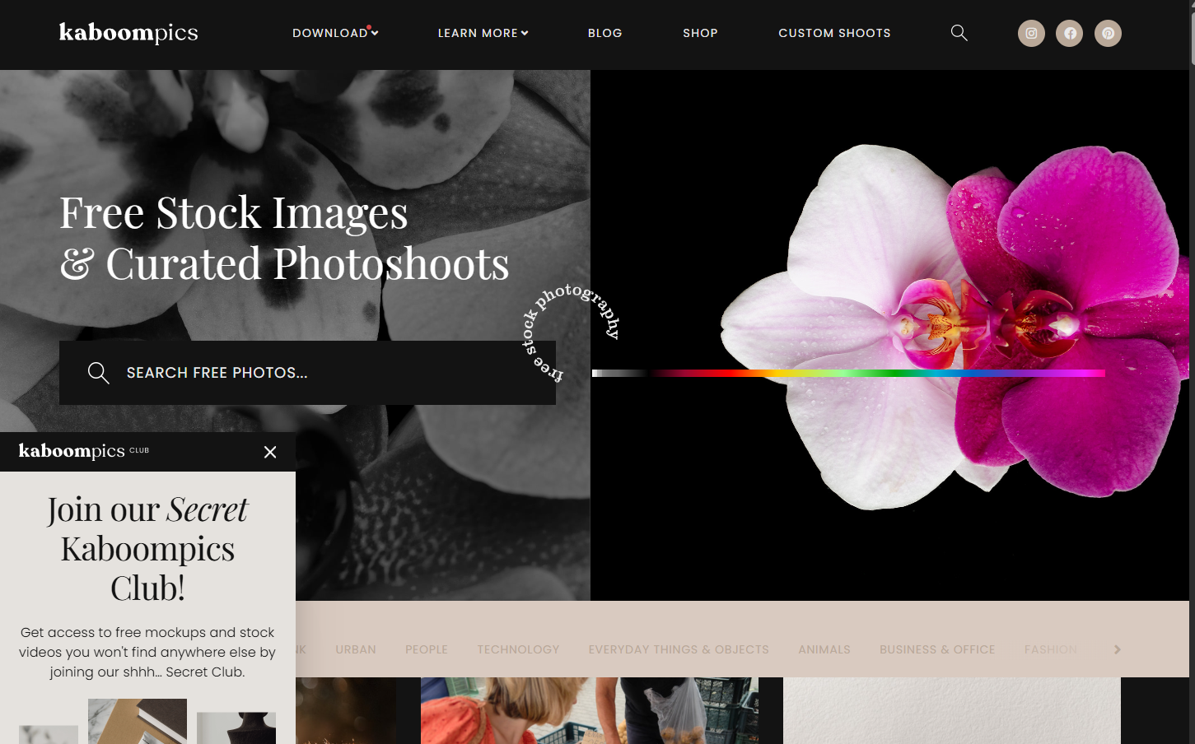Open the header search magnifier icon

pyautogui.click(x=959, y=33)
